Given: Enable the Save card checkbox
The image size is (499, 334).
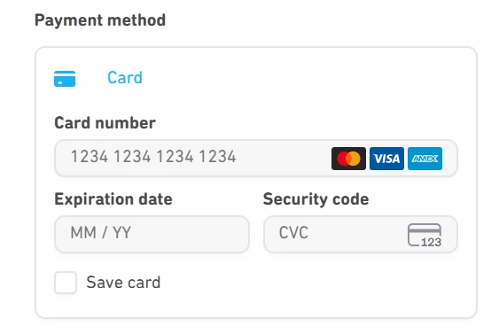Looking at the screenshot, I should tap(66, 283).
